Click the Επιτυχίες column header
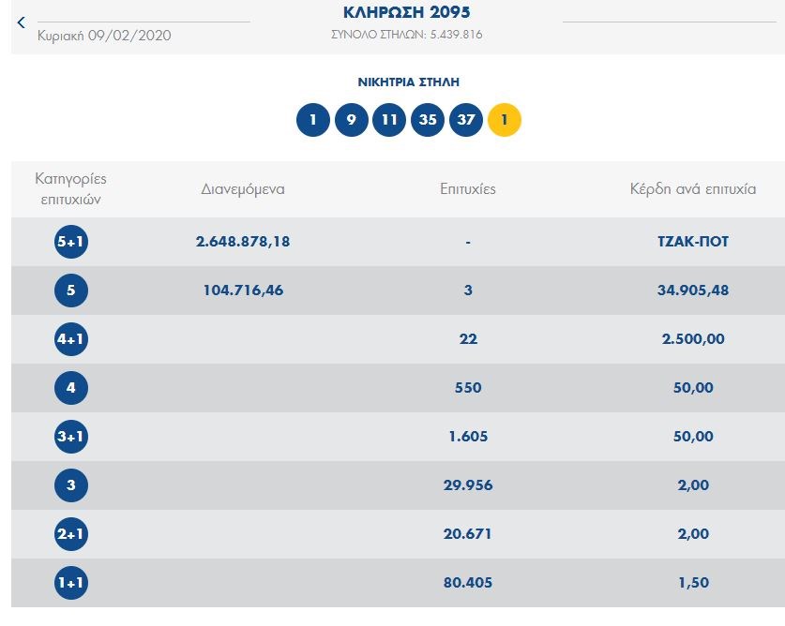785x626 pixels. (x=468, y=189)
